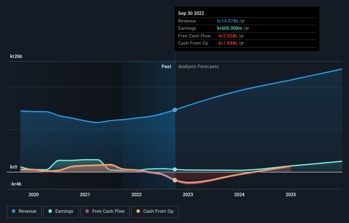Screen dimensions: 349x223
Task: Click the pink Free Cash Flow legend dot
Action: point(87,211)
